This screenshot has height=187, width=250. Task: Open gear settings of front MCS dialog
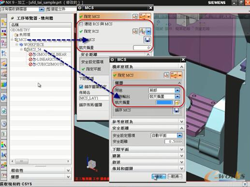112,60
